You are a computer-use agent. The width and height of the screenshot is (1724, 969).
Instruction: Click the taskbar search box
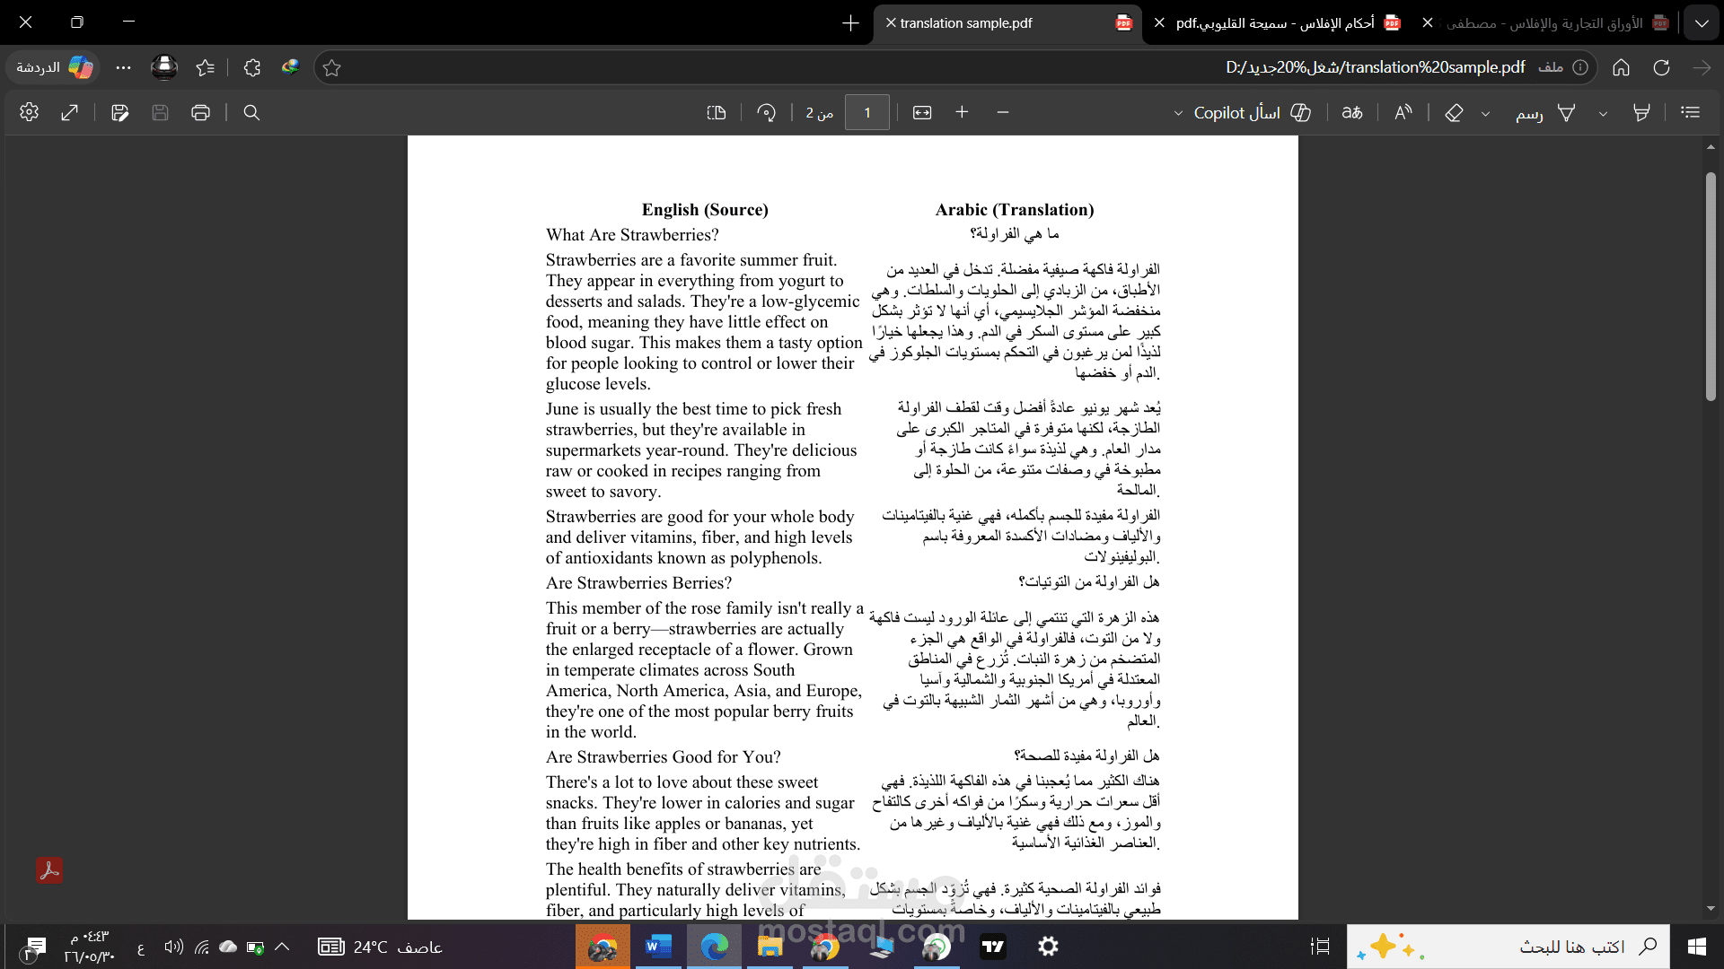pos(1508,947)
